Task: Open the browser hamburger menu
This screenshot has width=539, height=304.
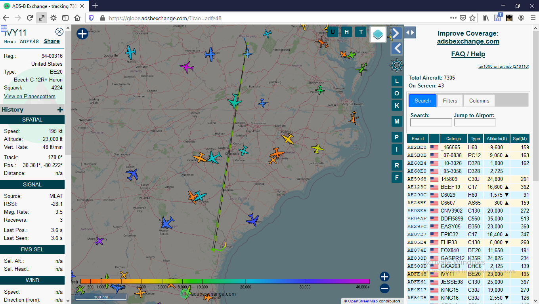Action: point(532,18)
